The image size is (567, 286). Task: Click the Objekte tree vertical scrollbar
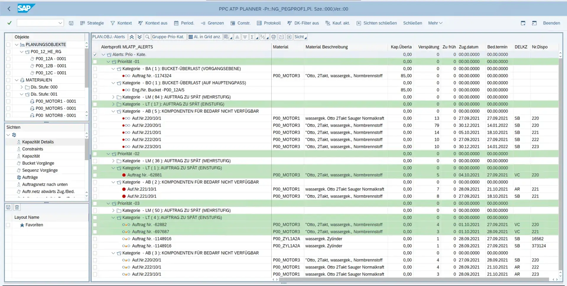(87, 68)
